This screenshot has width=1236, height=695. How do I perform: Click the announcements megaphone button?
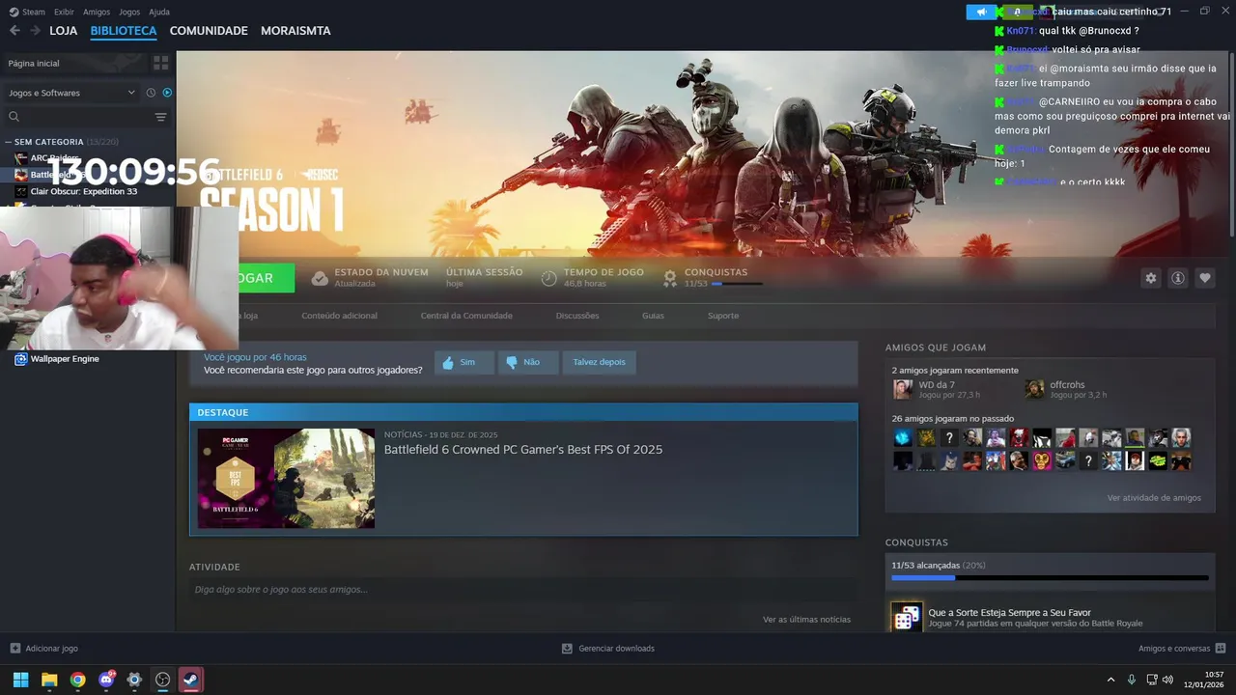tap(982, 12)
